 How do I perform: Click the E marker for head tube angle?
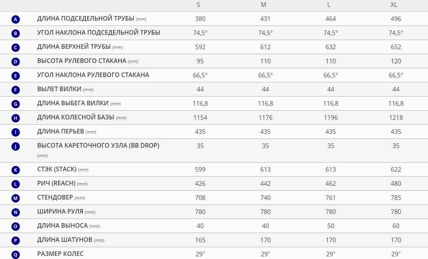coord(16,76)
